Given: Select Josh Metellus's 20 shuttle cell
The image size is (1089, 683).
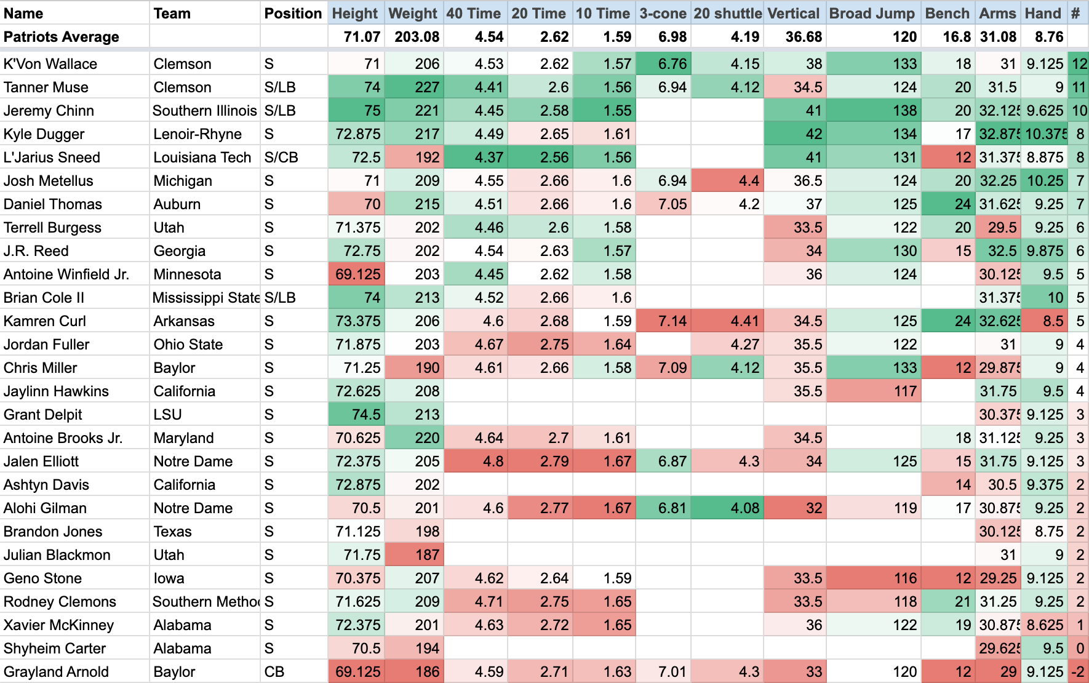Looking at the screenshot, I should [727, 181].
